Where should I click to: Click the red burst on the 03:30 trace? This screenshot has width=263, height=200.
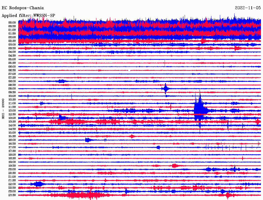coord(237,48)
